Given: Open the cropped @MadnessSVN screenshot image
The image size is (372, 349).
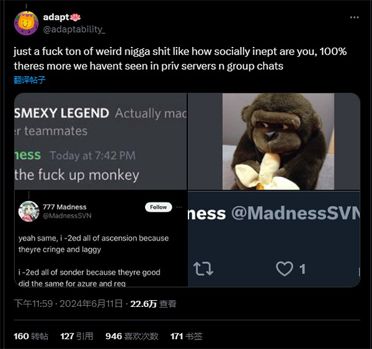Looking at the screenshot, I should (273, 239).
